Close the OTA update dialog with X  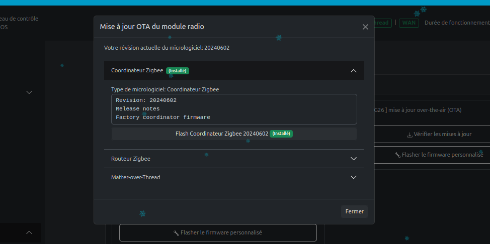(x=365, y=27)
